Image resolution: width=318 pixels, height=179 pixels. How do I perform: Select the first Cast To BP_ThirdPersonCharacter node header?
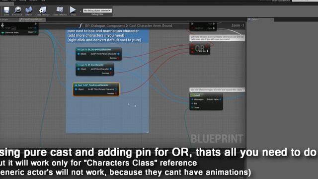(98, 50)
